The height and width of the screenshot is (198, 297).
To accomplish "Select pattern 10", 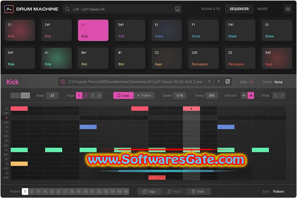I will [x=85, y=191].
